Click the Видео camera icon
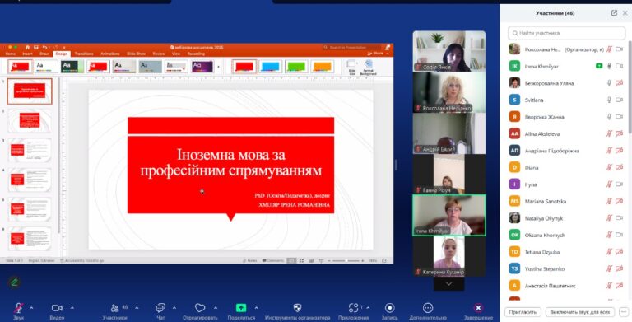 pos(57,308)
